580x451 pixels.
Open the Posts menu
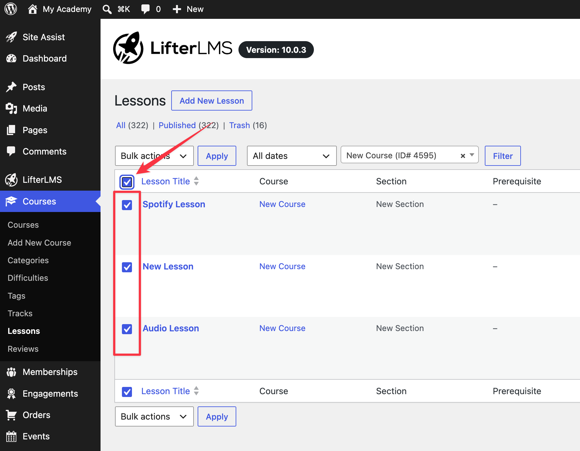click(x=34, y=87)
